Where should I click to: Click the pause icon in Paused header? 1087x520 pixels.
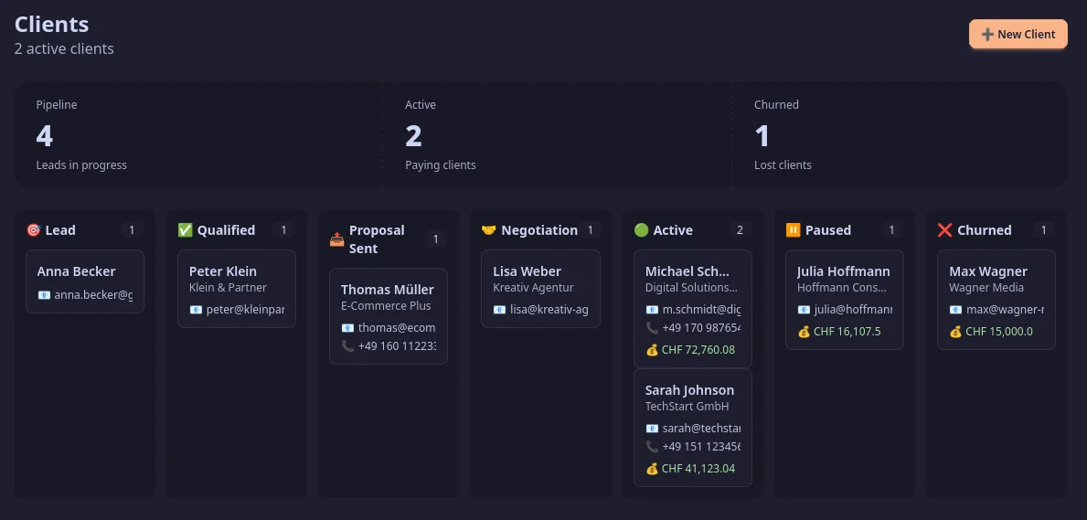click(793, 230)
